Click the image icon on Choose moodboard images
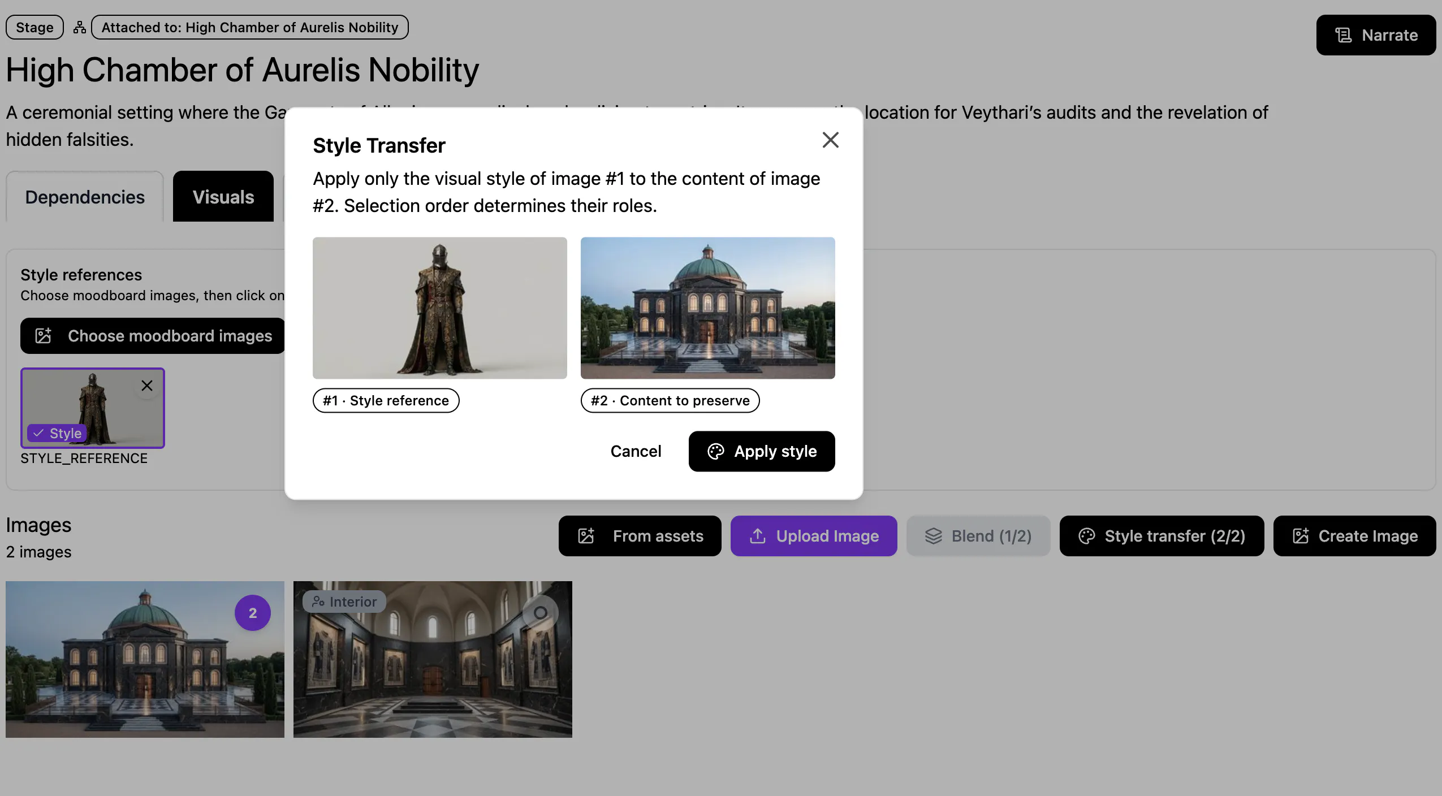Screen dimensions: 1442x796 point(44,336)
